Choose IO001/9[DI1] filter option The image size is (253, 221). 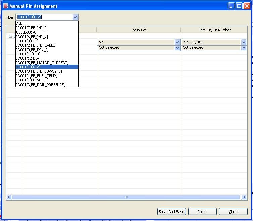[47, 41]
